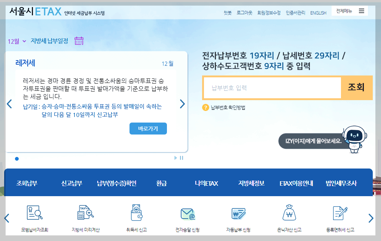Pause the 레저세 banner slideshow
Image resolution: width=381 pixels, height=241 pixels.
coord(182,158)
